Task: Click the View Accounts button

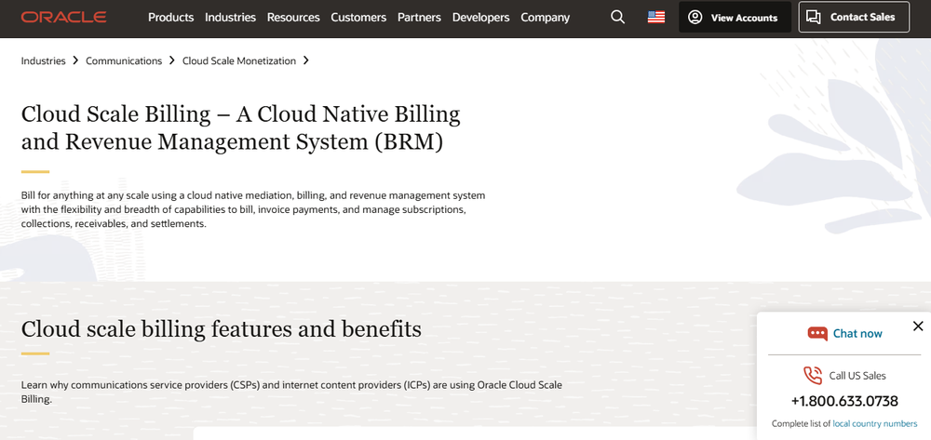Action: pos(735,17)
